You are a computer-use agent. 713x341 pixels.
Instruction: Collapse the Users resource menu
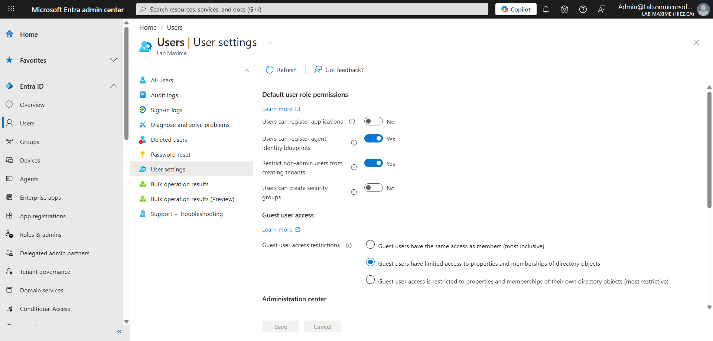247,70
